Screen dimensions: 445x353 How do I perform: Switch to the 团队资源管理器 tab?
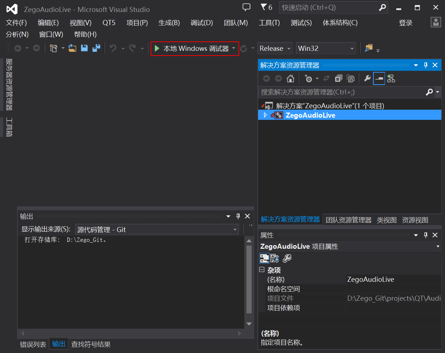pyautogui.click(x=349, y=220)
